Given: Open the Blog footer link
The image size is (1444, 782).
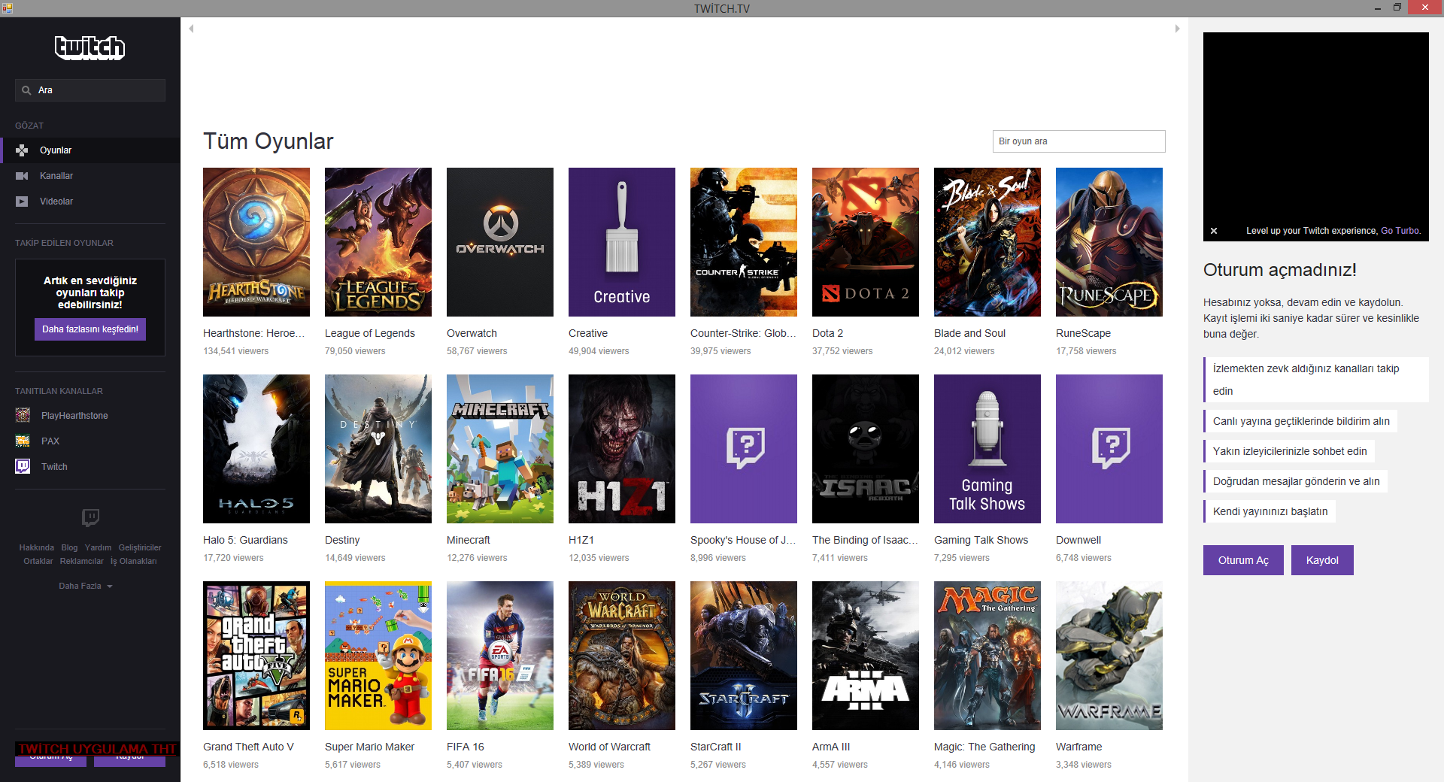Looking at the screenshot, I should tap(69, 547).
